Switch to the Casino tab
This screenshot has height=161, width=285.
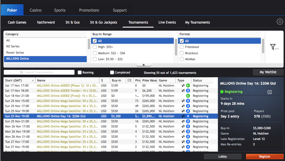coord(36,10)
